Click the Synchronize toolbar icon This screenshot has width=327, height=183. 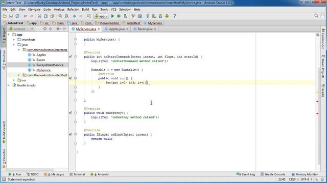[x=17, y=16]
